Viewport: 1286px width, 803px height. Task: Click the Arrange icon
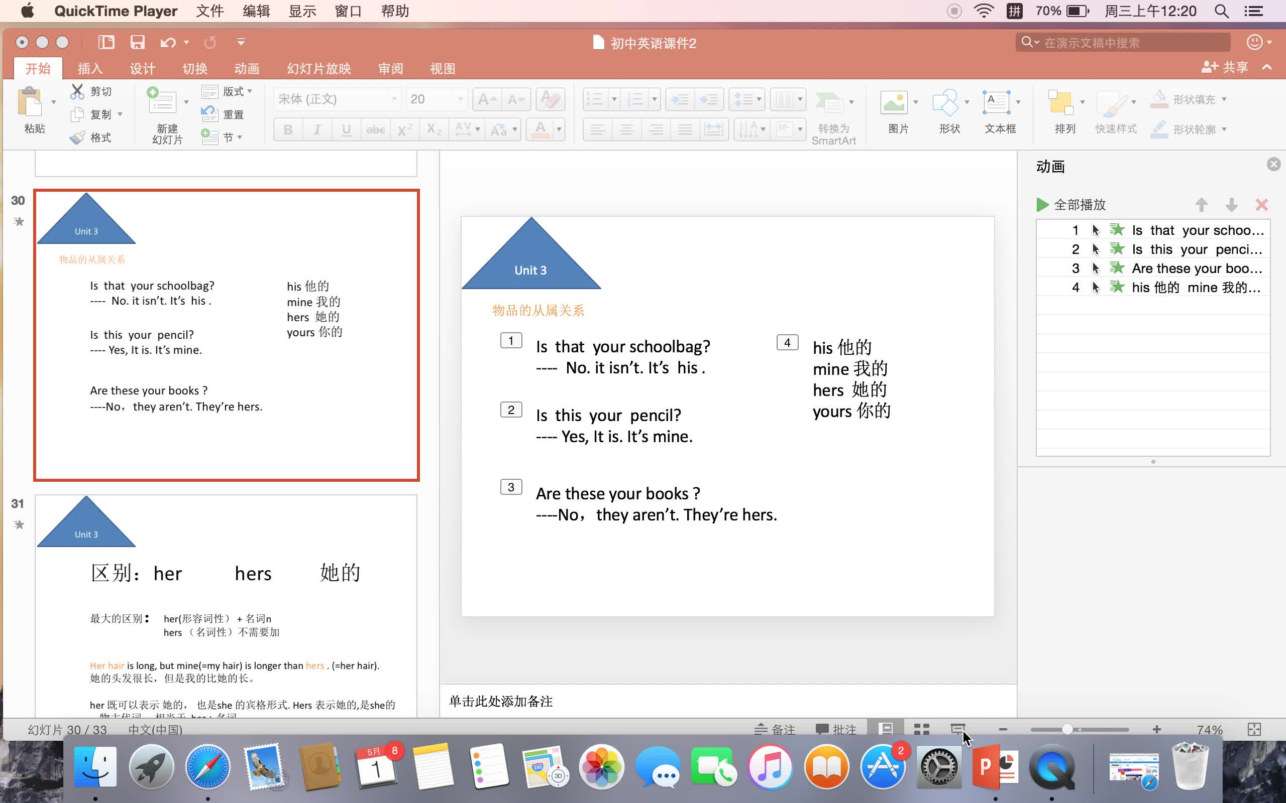pos(1060,102)
